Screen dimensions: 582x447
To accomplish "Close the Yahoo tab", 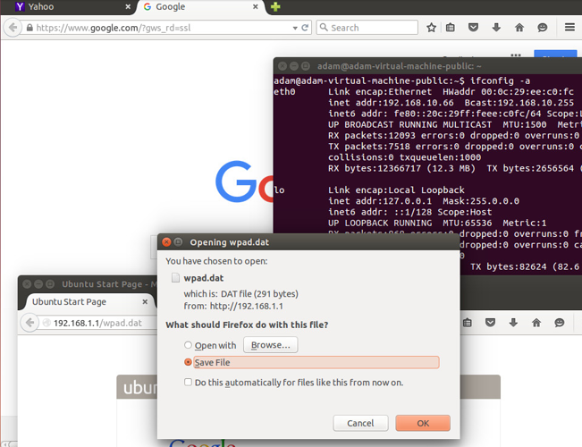I will coord(128,6).
